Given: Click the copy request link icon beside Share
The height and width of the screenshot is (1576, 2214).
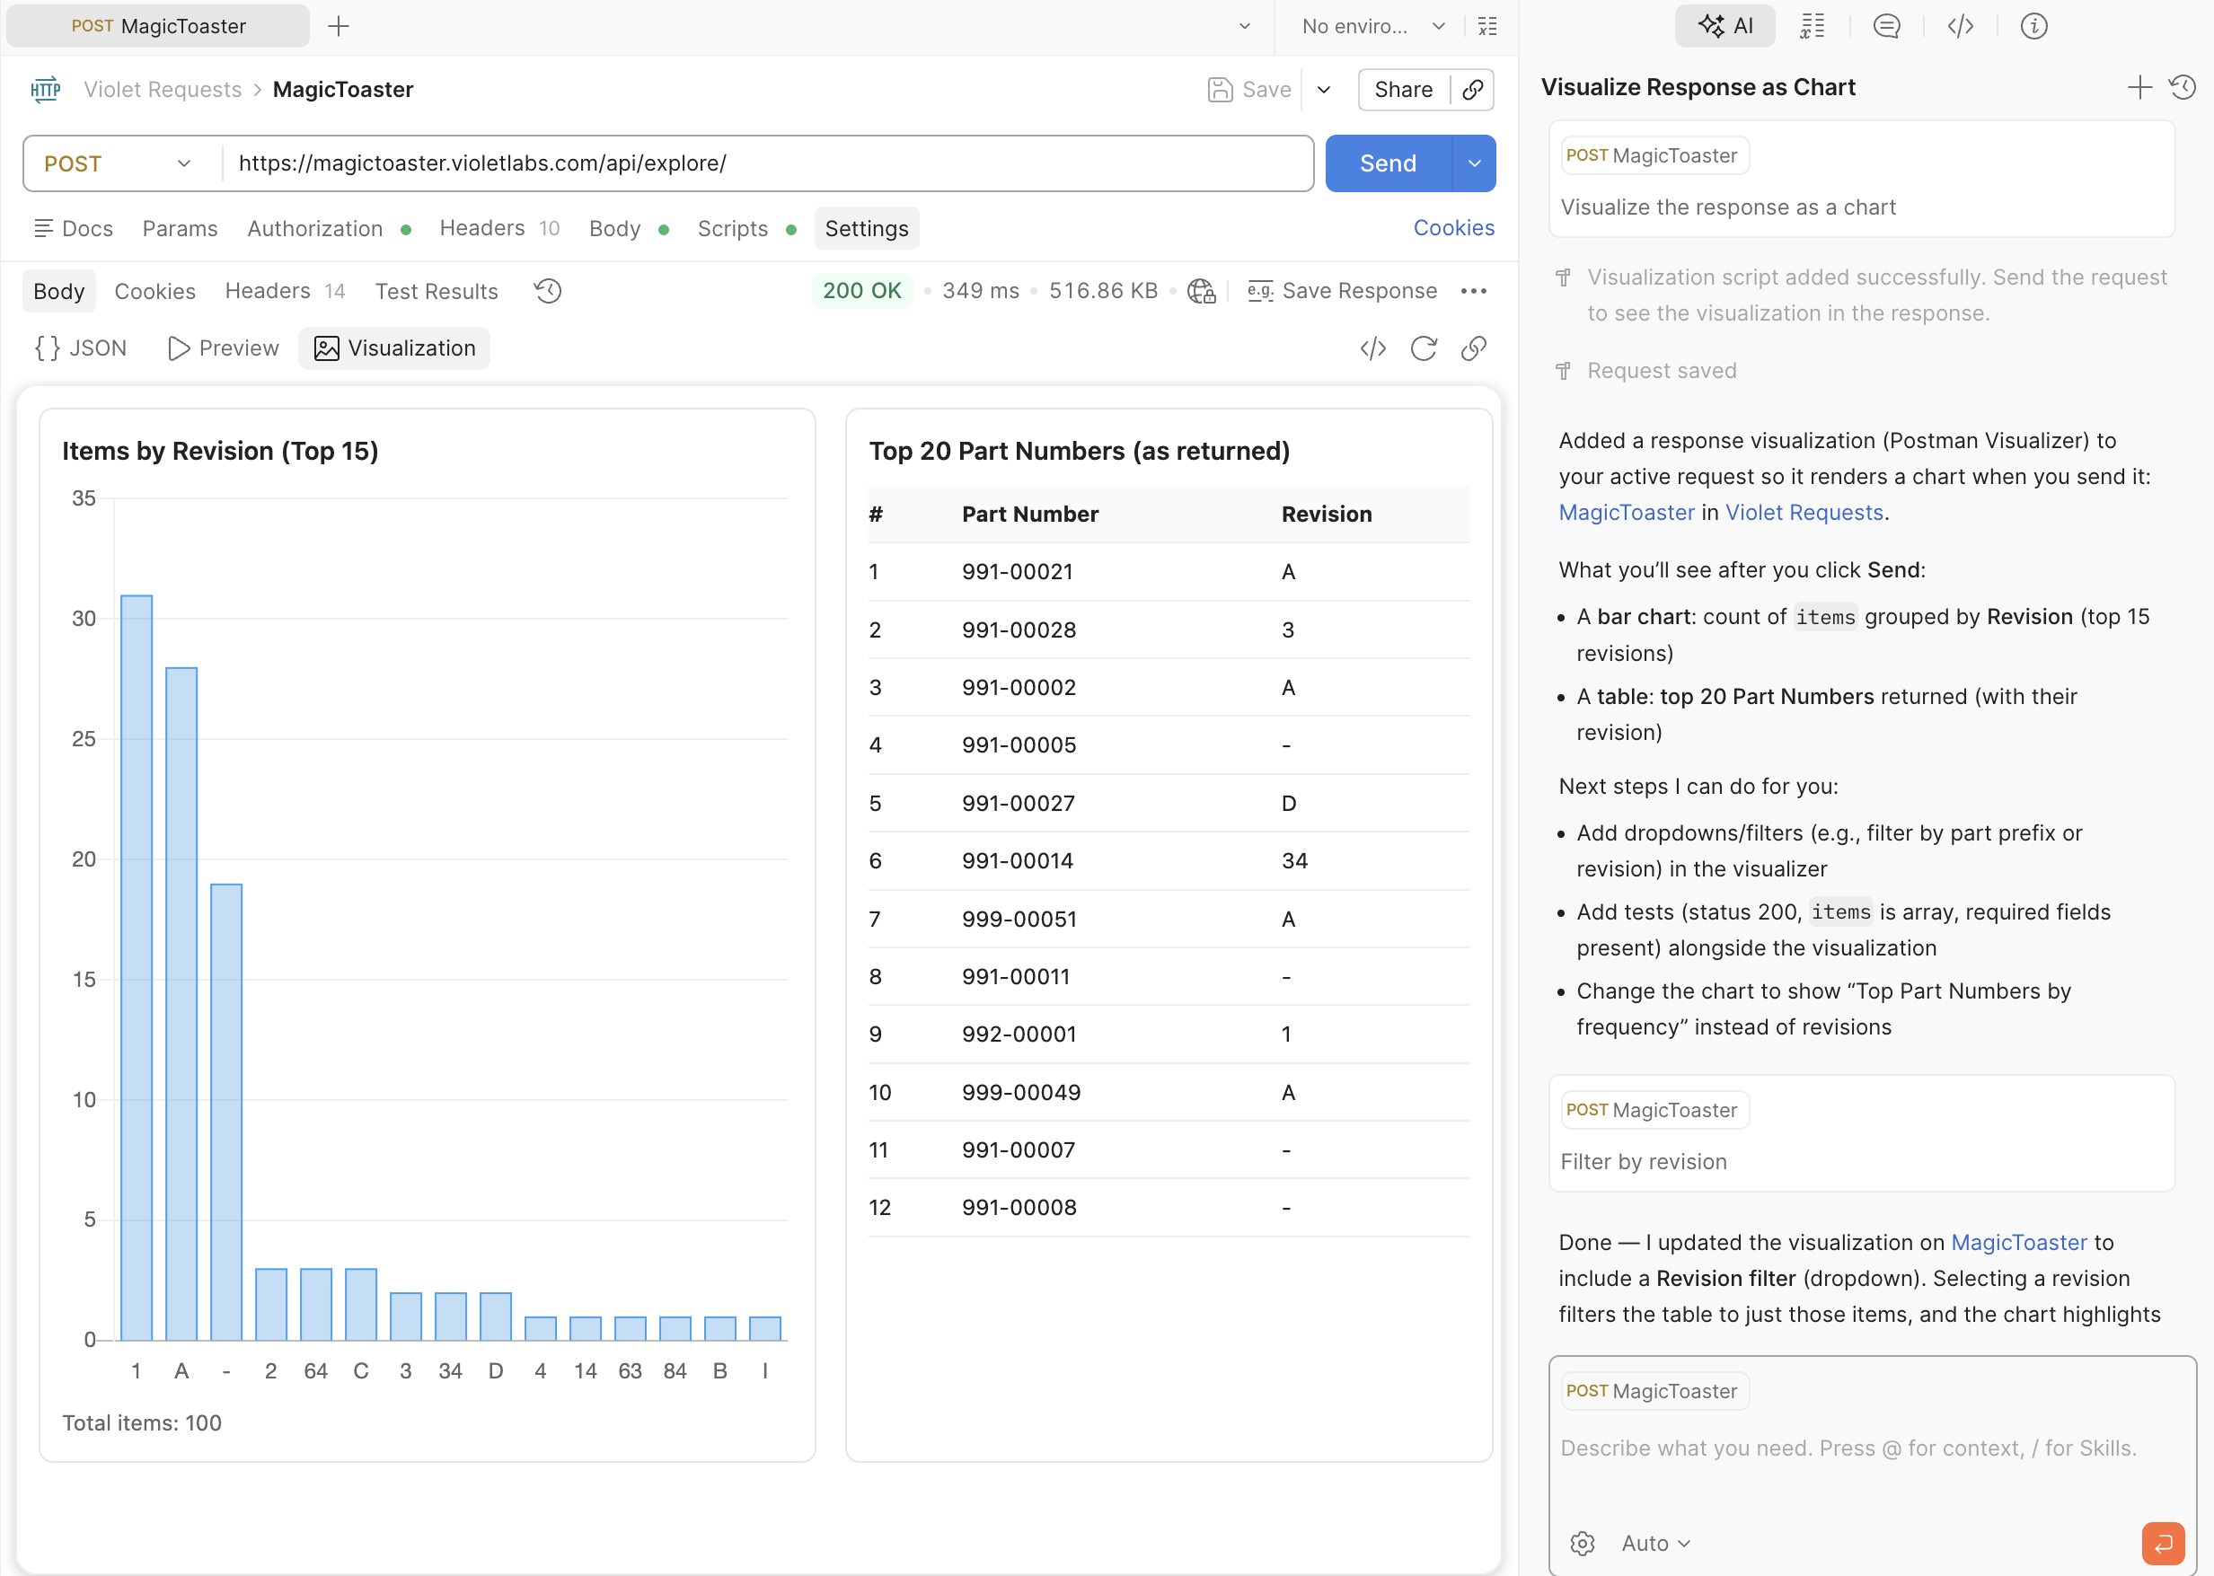Looking at the screenshot, I should click(1472, 89).
